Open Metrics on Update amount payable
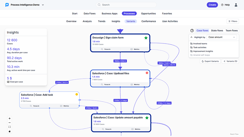Screen dimensions: 244x137 (136, 129)
